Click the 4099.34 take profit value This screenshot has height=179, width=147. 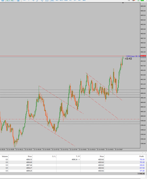coord(75,160)
